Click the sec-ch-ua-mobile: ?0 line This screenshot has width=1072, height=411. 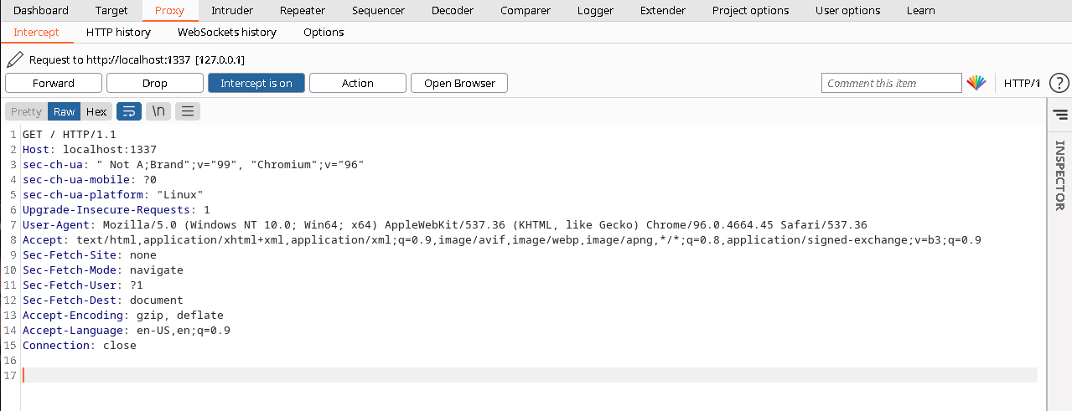pyautogui.click(x=90, y=179)
